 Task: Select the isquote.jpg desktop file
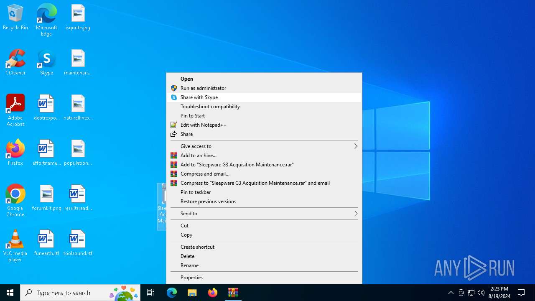tap(78, 18)
